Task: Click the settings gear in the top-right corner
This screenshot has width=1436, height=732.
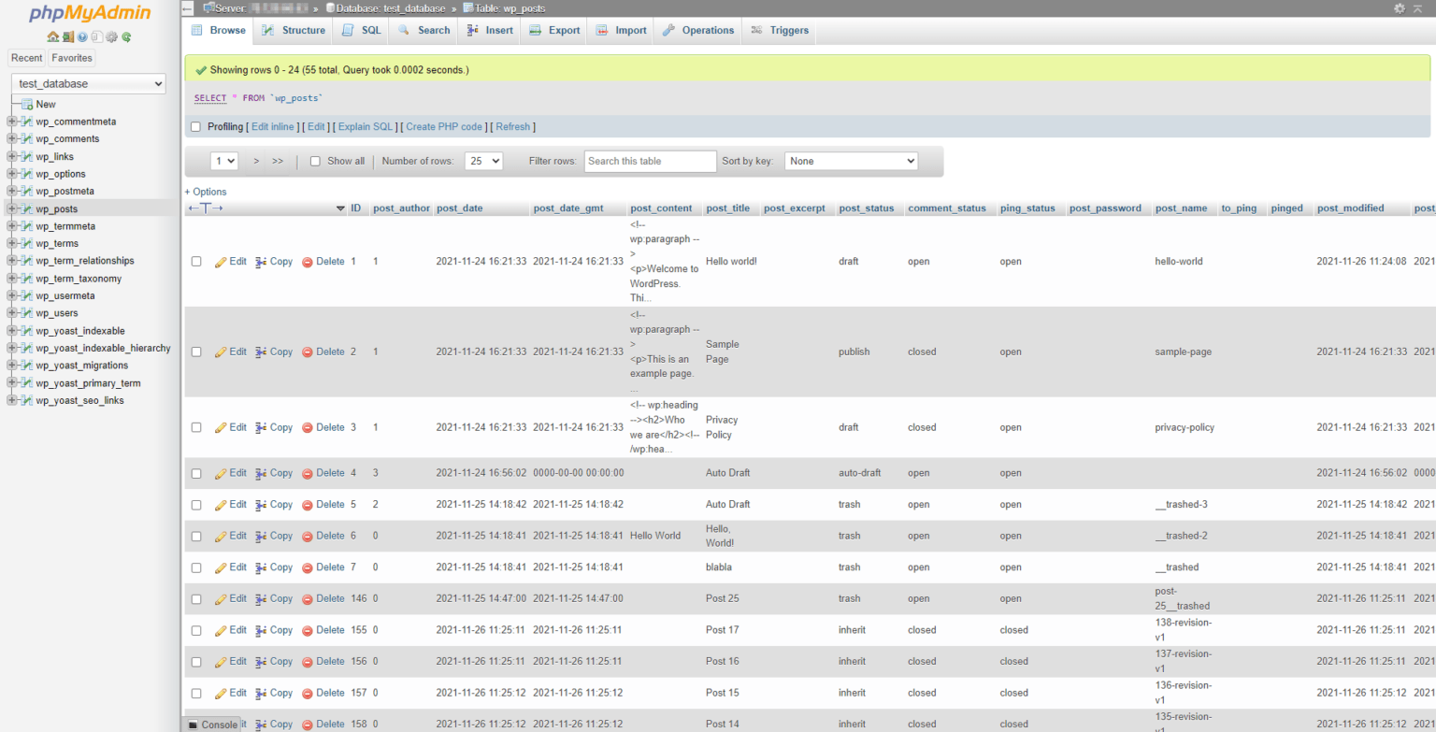Action: coord(1399,7)
